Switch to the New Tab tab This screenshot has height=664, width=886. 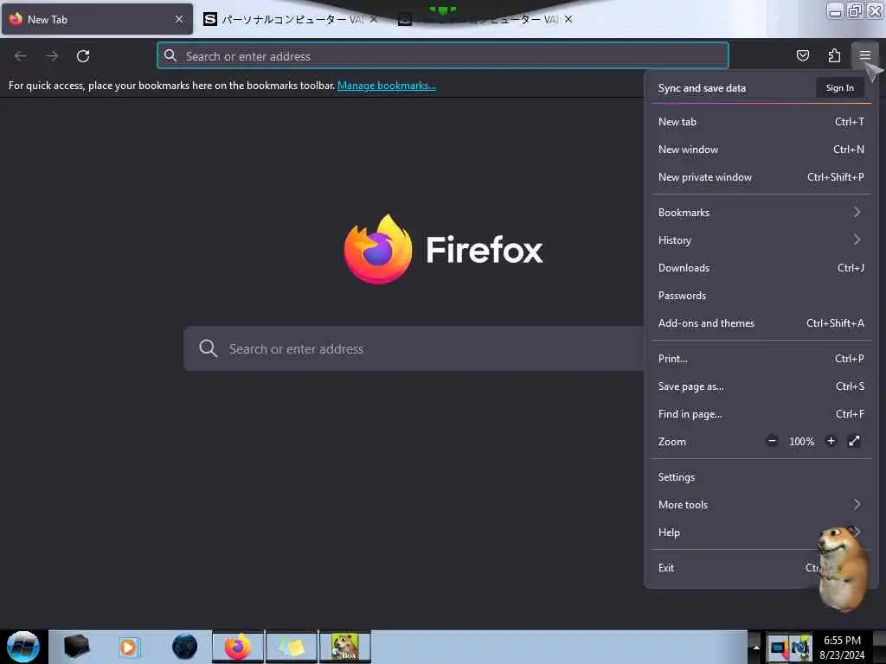click(x=97, y=19)
